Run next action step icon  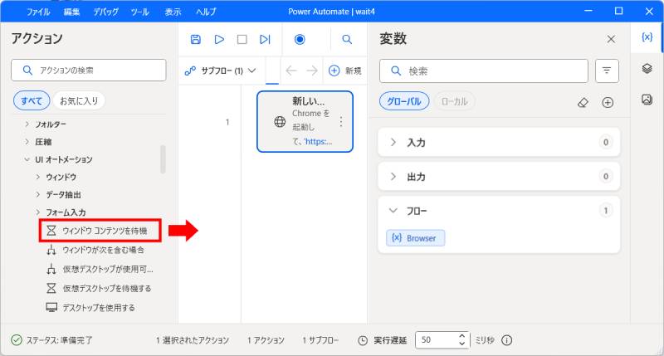pyautogui.click(x=265, y=39)
